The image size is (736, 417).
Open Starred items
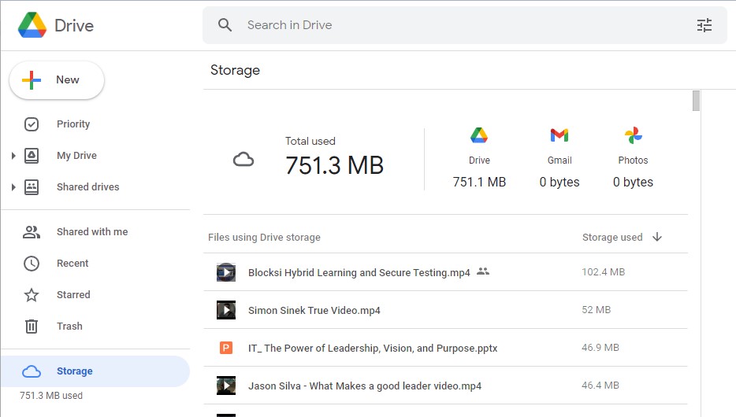pos(74,295)
